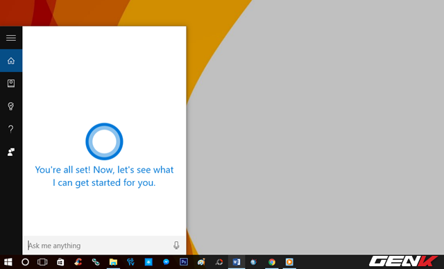The image size is (444, 269).
Task: Open the chain link app on taskbar
Action: 96,262
